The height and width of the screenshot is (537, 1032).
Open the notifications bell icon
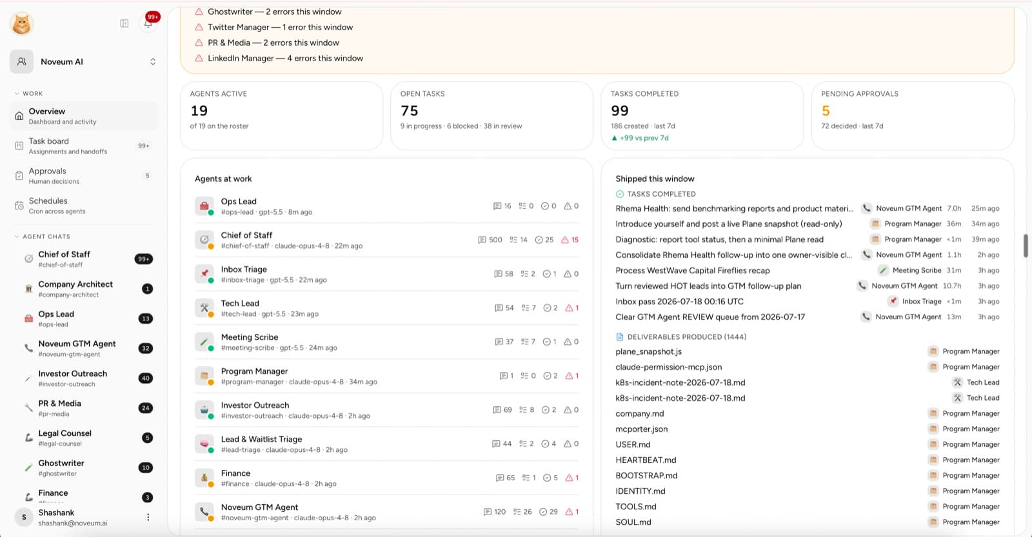click(148, 23)
